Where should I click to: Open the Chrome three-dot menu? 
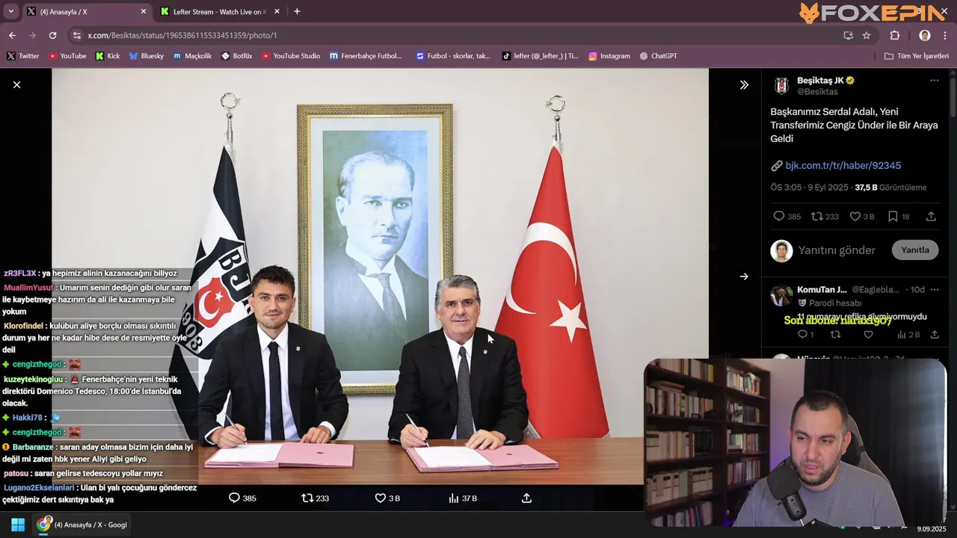pos(945,35)
